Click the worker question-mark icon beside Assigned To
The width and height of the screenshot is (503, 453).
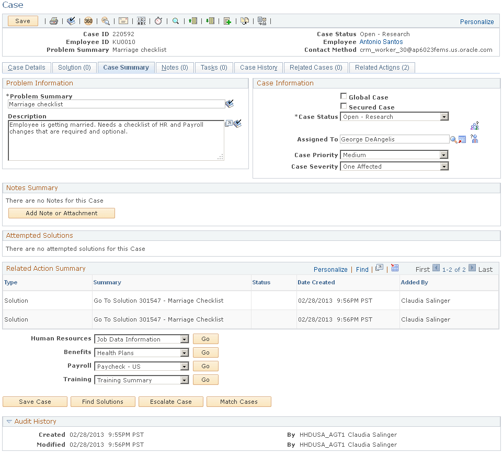tap(475, 139)
